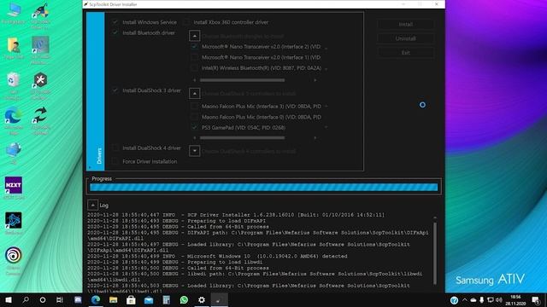This screenshot has height=307, width=547.
Task: Collapse DualShock 3 controllers list expander
Action: [x=195, y=93]
